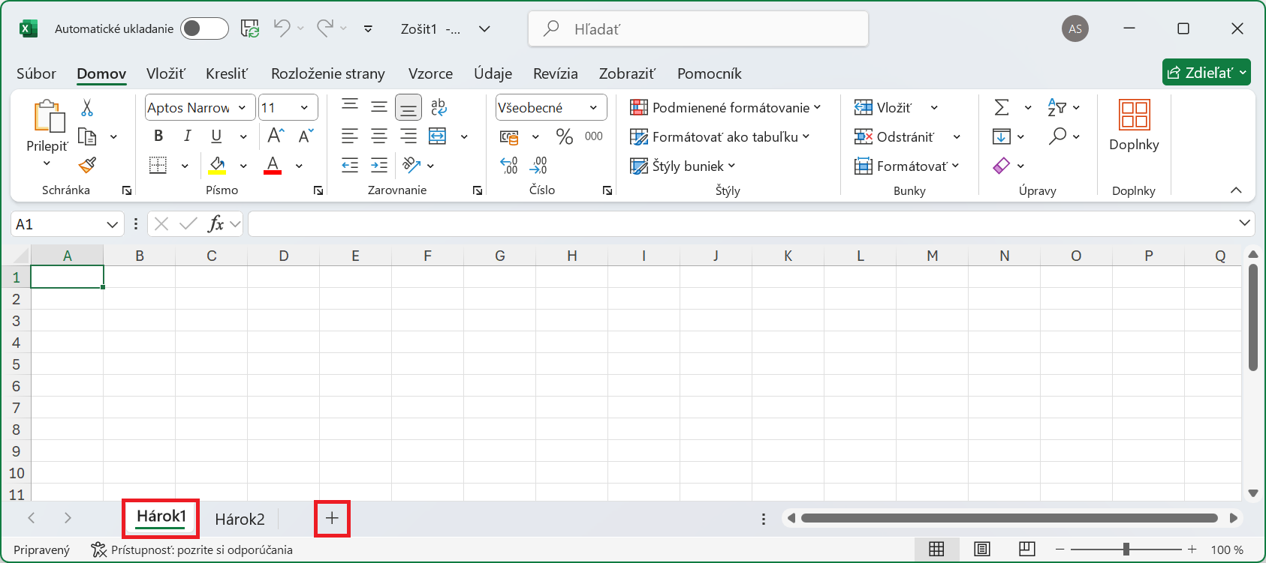This screenshot has height=563, width=1266.
Task: Click the Borders icon
Action: tap(158, 165)
